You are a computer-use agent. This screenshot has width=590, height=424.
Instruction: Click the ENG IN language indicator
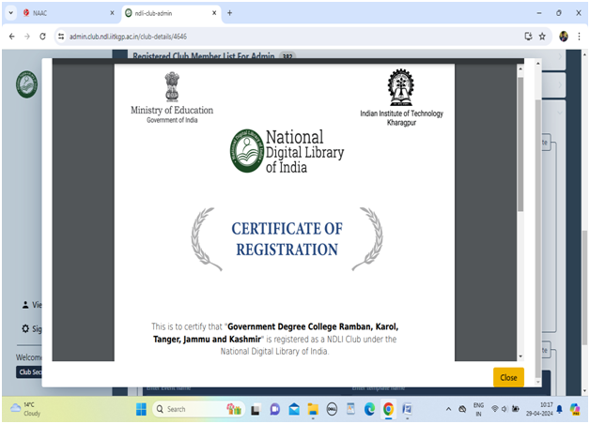(478, 409)
